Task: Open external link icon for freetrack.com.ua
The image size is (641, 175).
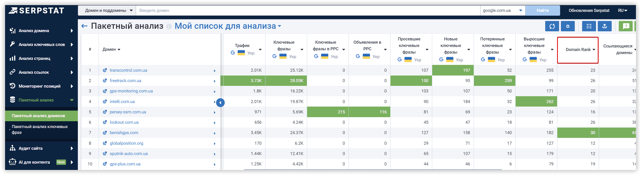Action: pyautogui.click(x=105, y=81)
